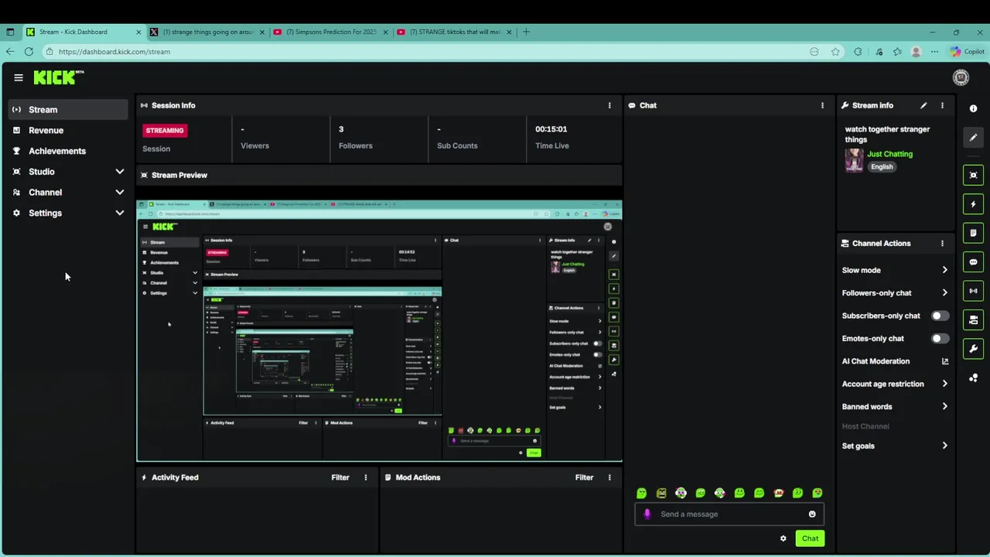990x557 pixels.
Task: Open chat settings gear icon
Action: tap(783, 538)
